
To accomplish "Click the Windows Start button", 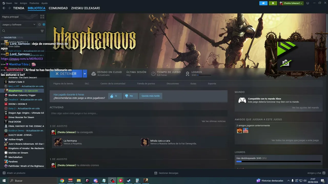I will [4, 181].
